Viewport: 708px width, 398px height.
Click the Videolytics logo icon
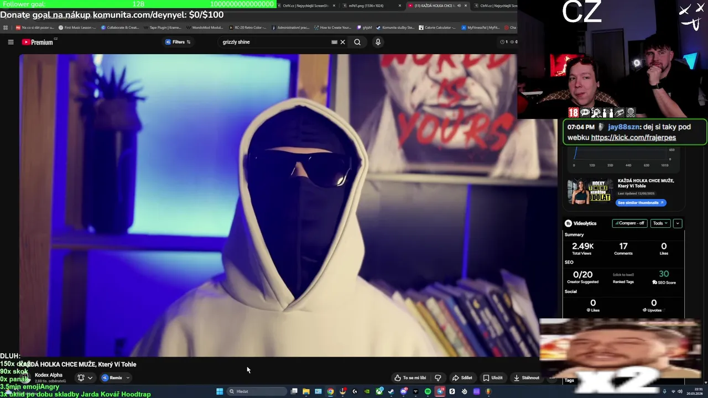point(568,223)
